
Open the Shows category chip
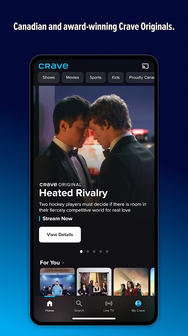(x=49, y=78)
